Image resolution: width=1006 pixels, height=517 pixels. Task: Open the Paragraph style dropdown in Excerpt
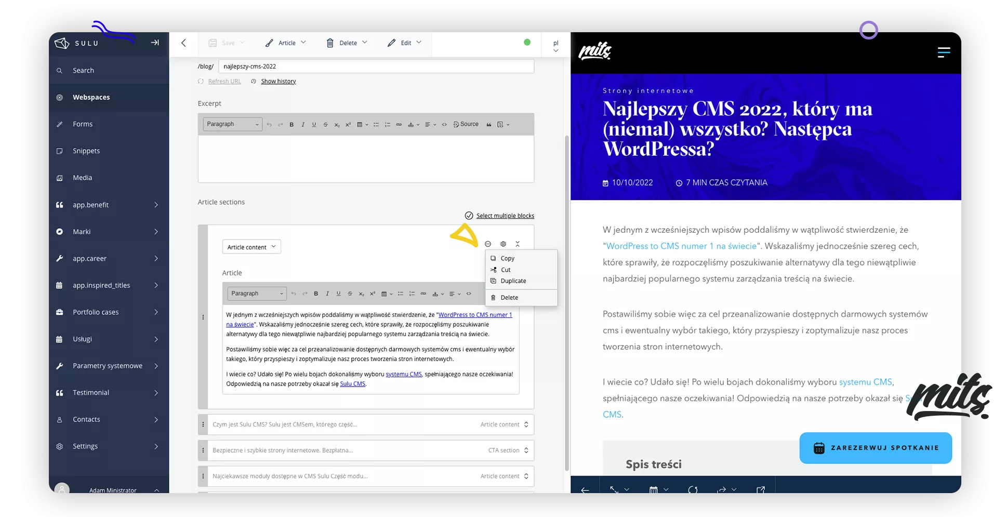point(232,124)
